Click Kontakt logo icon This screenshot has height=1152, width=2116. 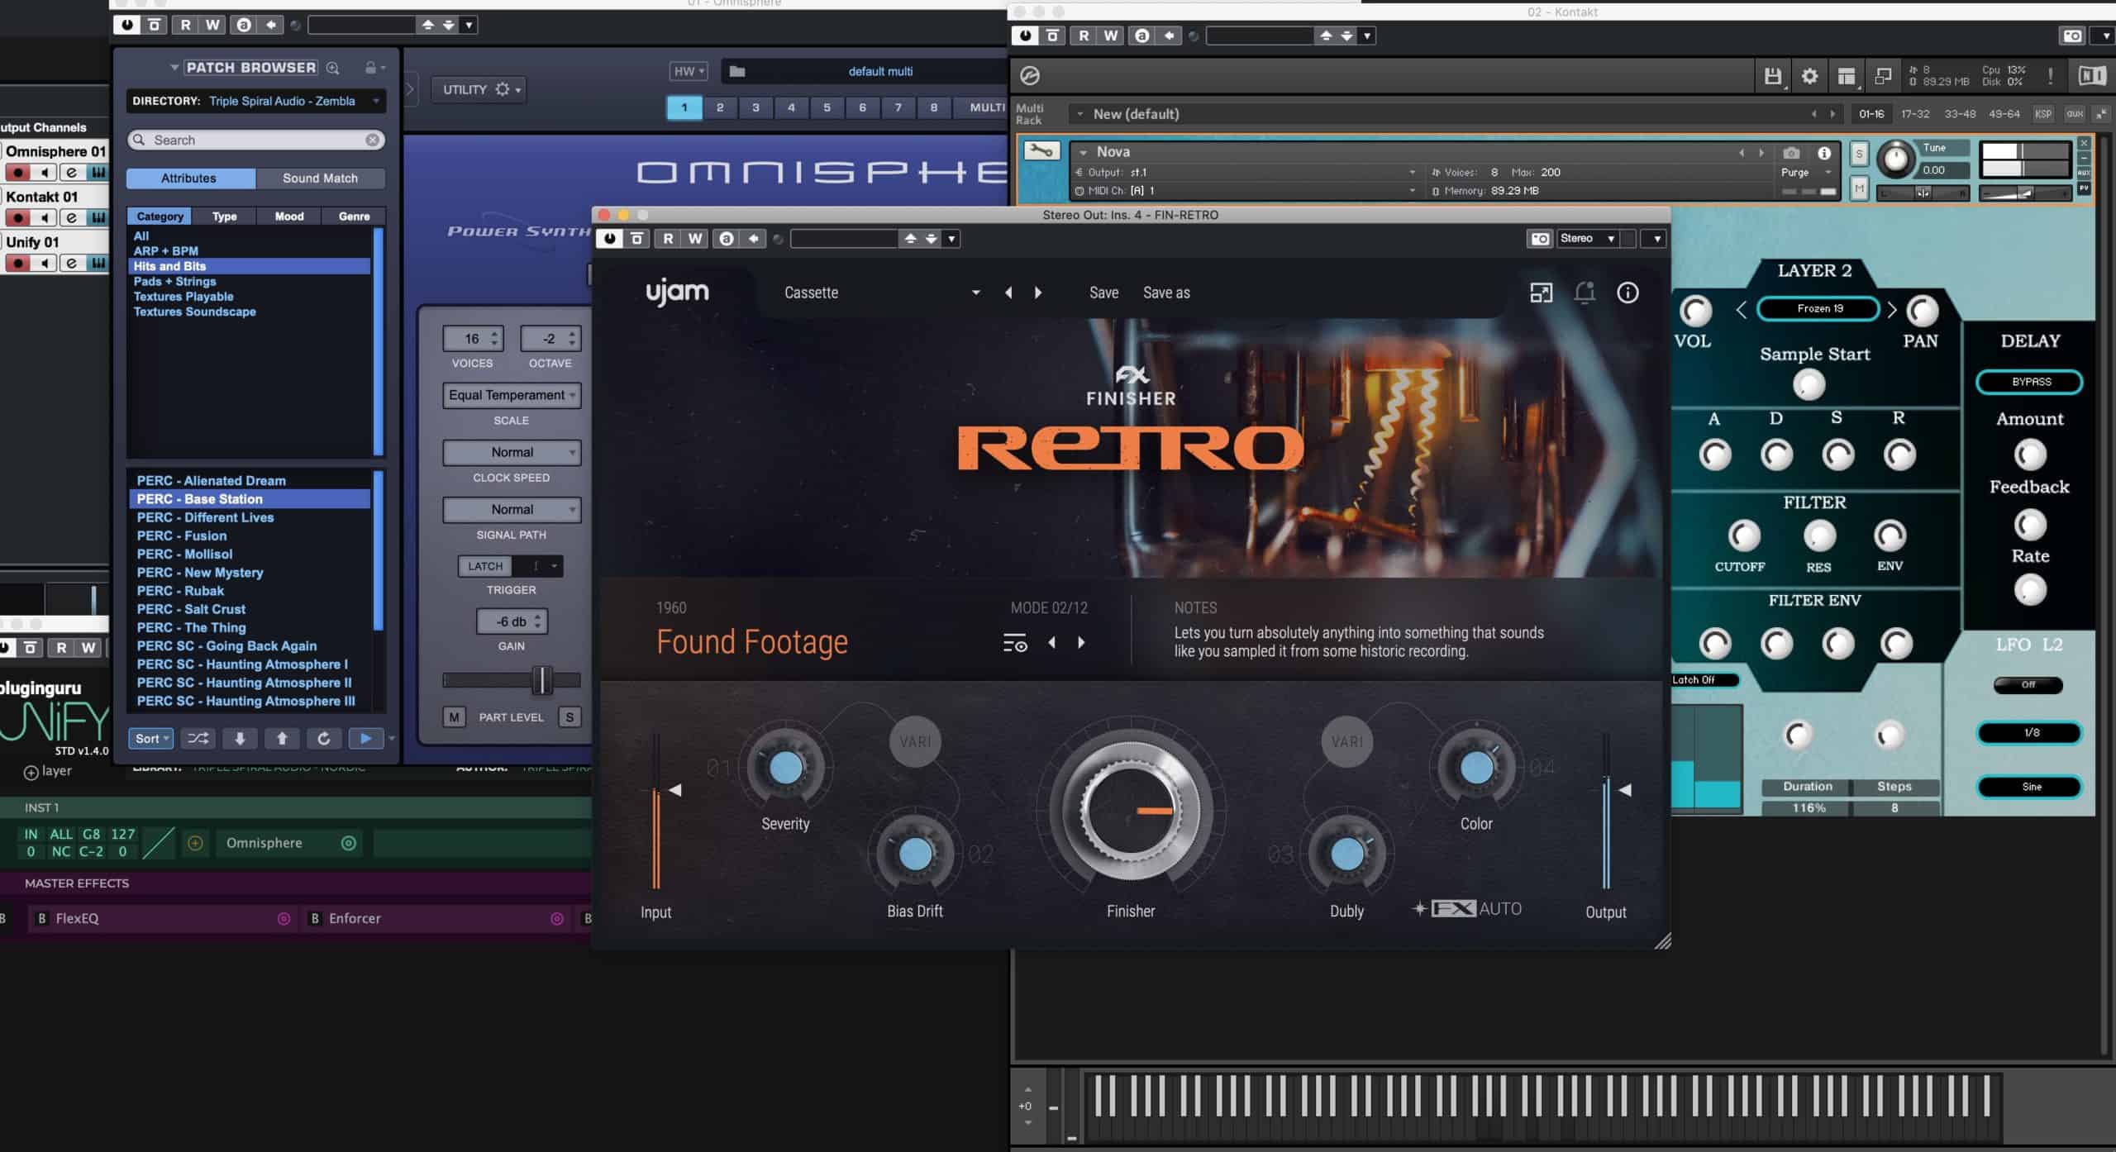(1030, 76)
